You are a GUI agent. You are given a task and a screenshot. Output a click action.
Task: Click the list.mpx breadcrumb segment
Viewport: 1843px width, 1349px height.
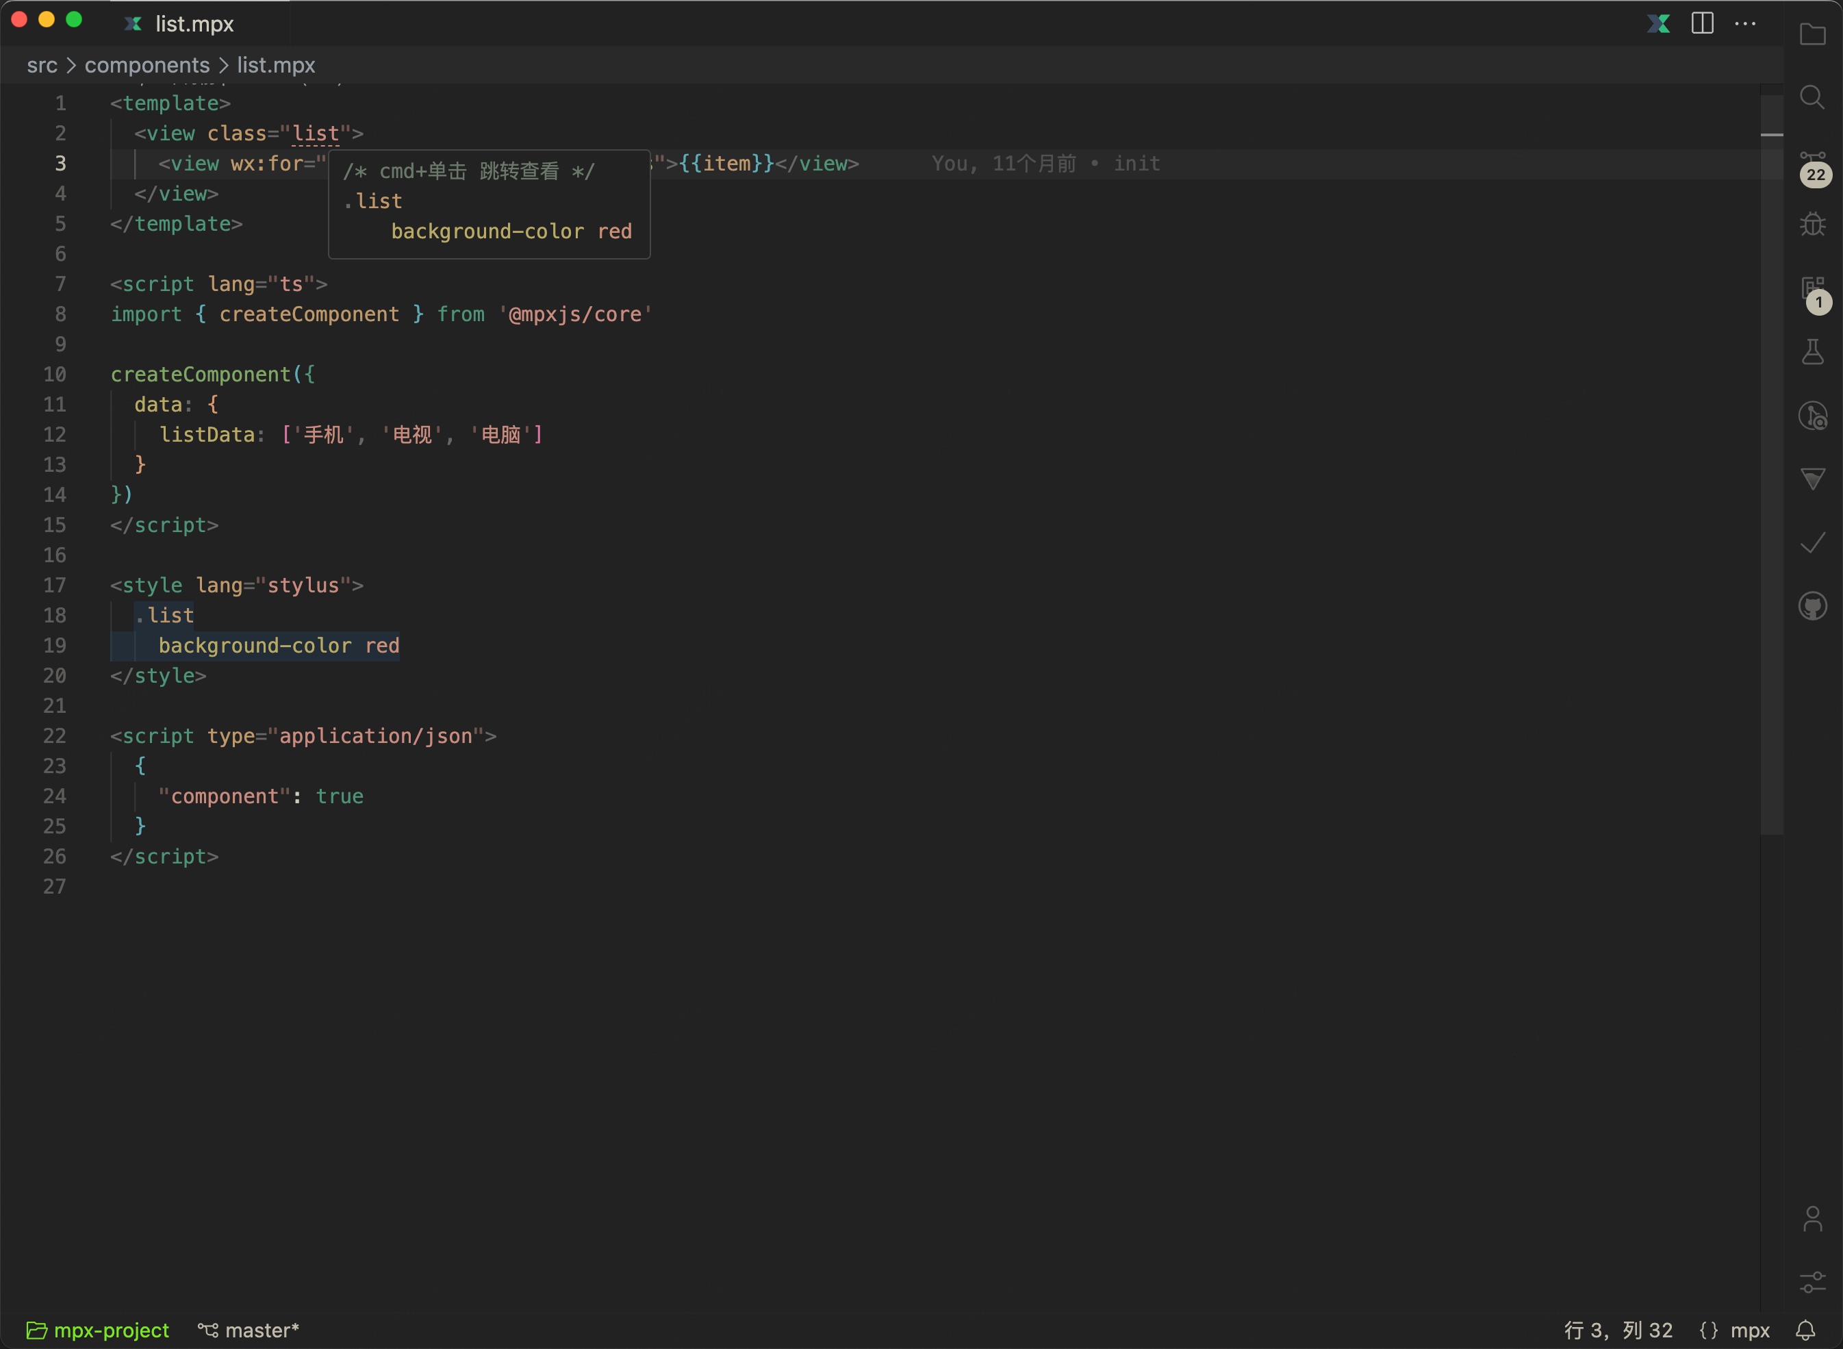[x=276, y=65]
